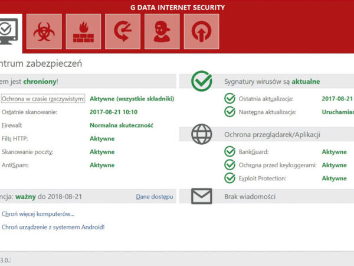Open the update upward arrow icon
Screen dimensions: 354x266
click(201, 32)
